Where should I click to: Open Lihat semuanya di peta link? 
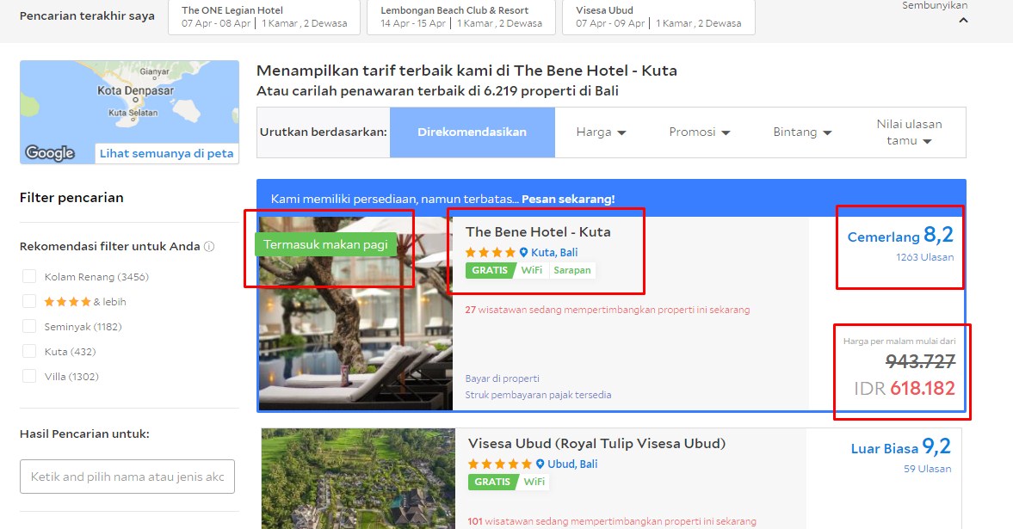166,154
